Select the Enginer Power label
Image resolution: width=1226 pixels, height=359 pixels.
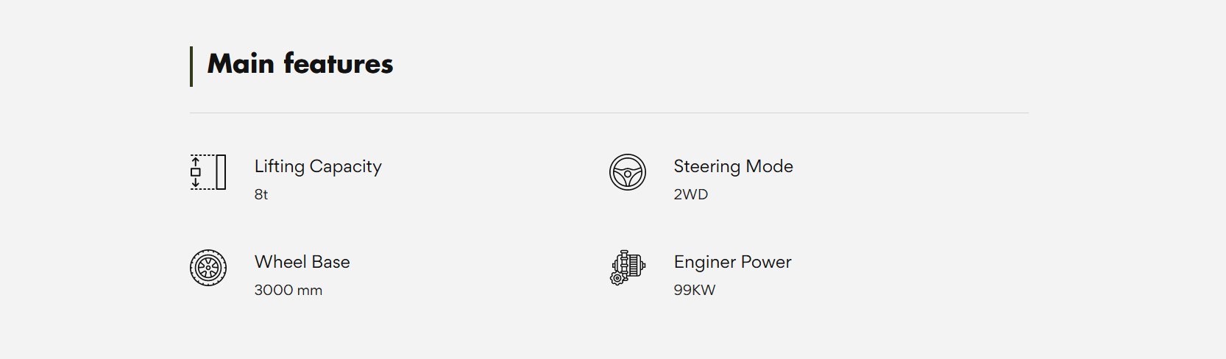(x=732, y=262)
